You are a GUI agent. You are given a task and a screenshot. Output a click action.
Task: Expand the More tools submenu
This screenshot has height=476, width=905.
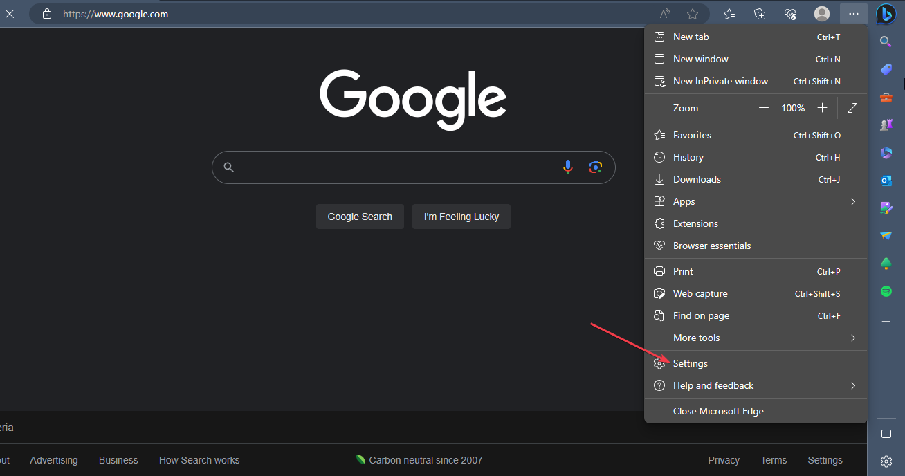point(756,338)
